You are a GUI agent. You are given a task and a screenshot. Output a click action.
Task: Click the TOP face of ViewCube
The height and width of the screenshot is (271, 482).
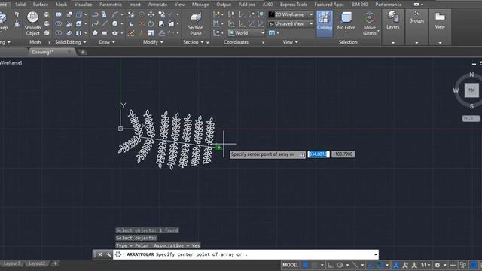click(471, 90)
